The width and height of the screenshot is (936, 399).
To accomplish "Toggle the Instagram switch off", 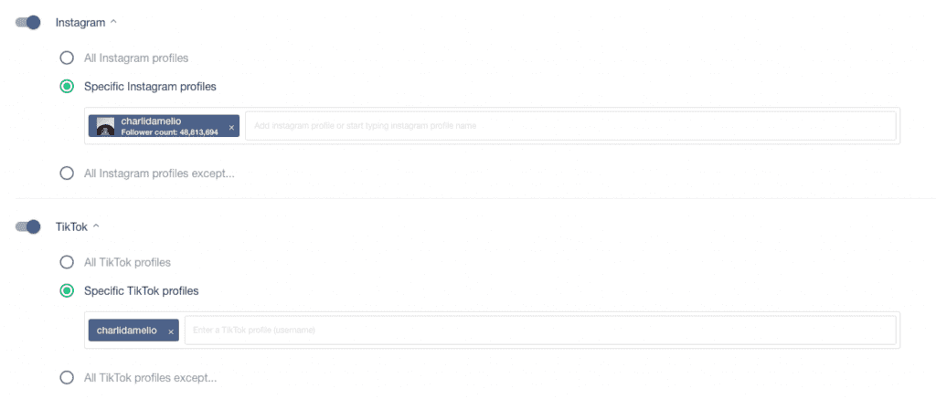I will (x=27, y=23).
